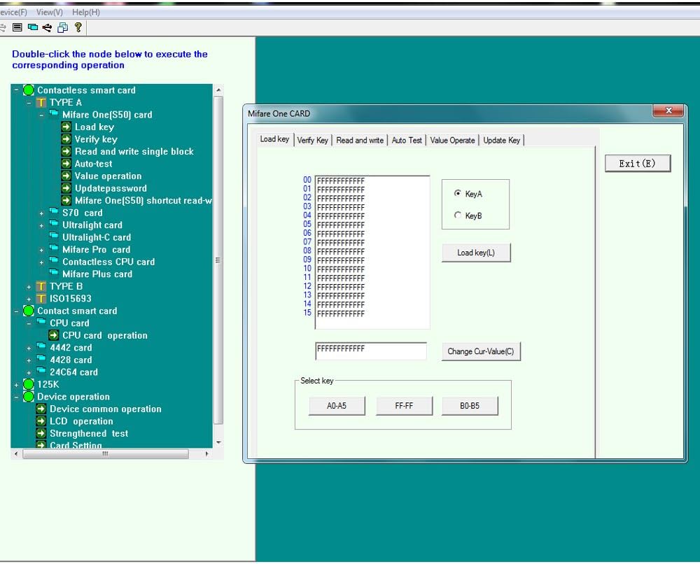Click the Device common operation arrow icon
Viewport: 700px width, 564px height.
click(x=41, y=409)
